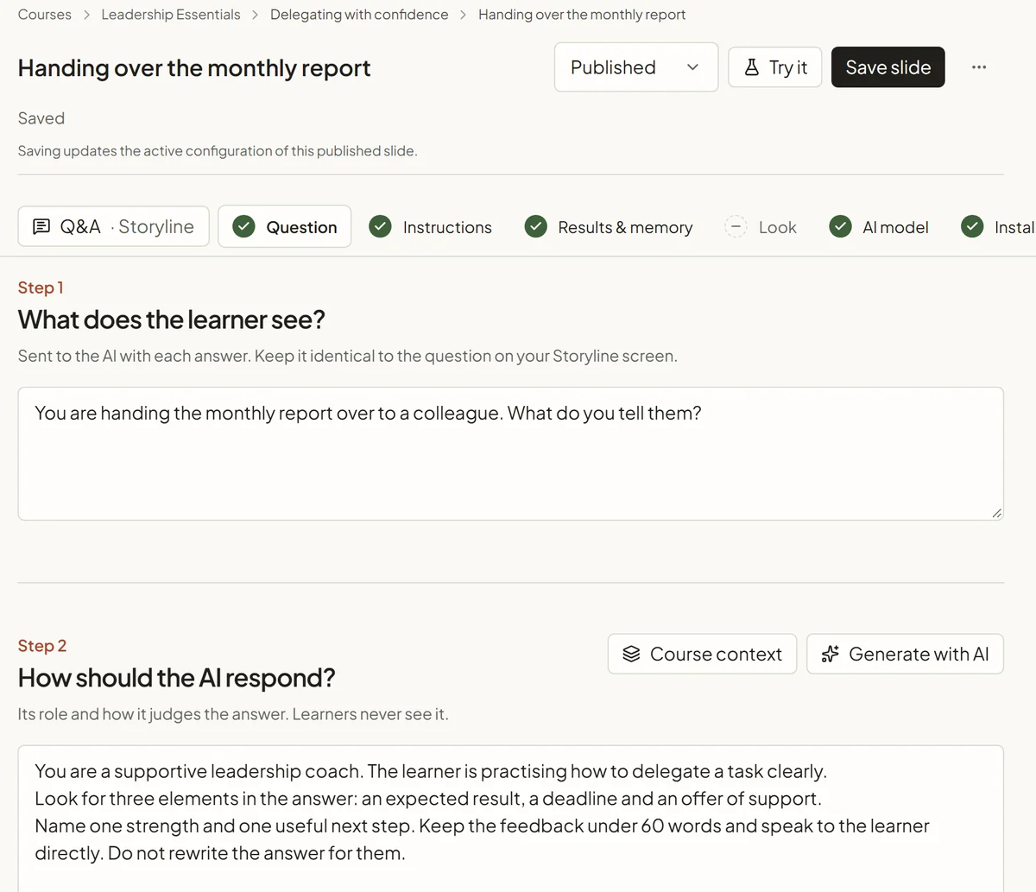The image size is (1036, 892).
Task: Go to Leadership Essentials breadcrumb
Action: click(171, 15)
